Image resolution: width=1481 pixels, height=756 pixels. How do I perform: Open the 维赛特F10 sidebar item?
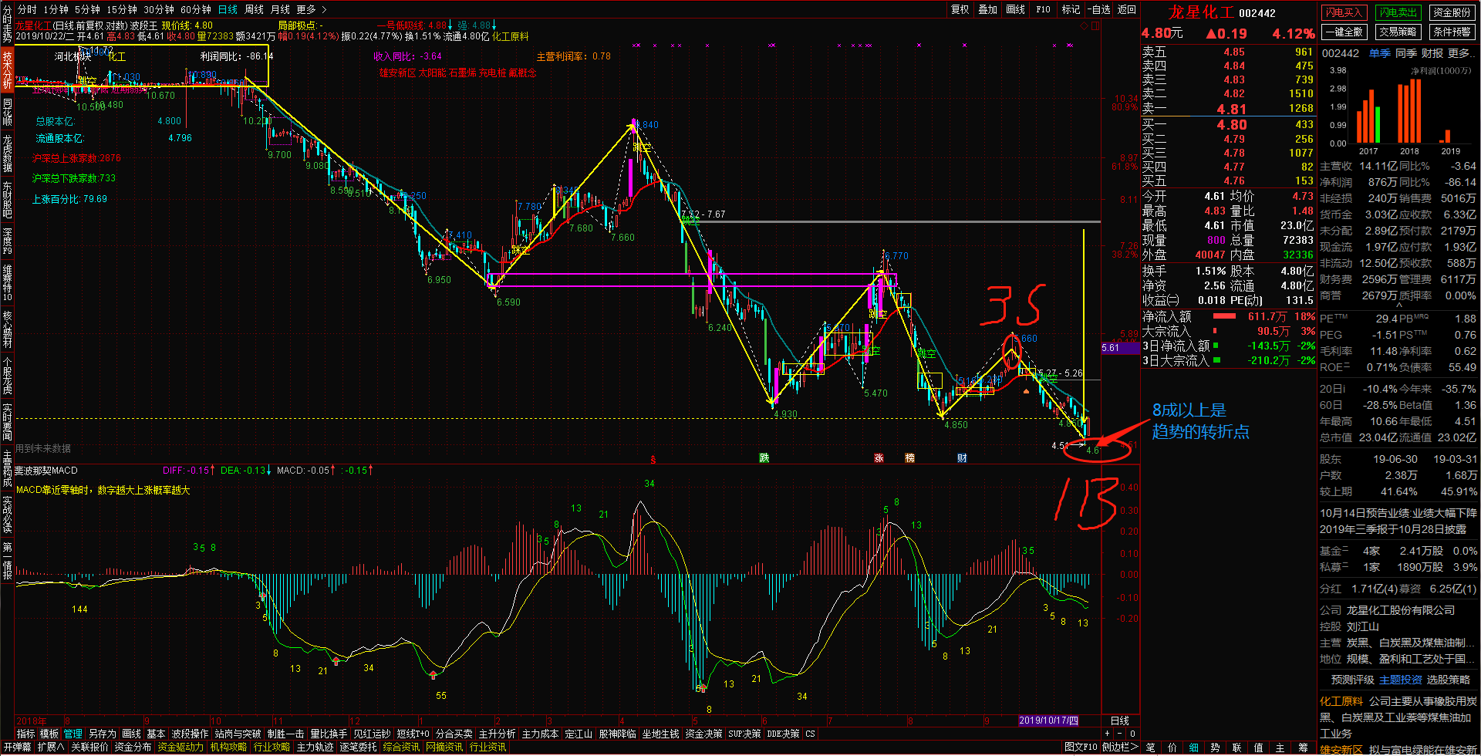7,282
